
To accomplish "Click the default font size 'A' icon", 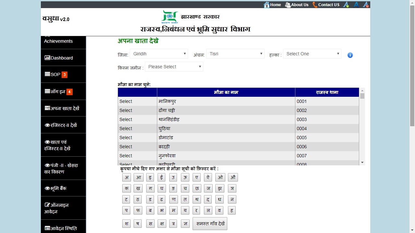I will pyautogui.click(x=356, y=5).
